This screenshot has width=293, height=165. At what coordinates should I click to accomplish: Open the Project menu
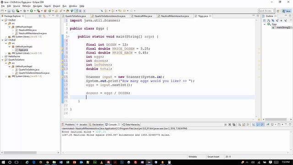coord(57,6)
